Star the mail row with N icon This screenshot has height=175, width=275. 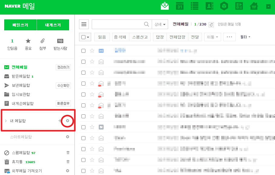tap(92, 127)
